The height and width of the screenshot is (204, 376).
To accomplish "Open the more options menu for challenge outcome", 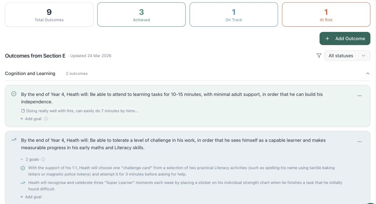I will pyautogui.click(x=359, y=142).
